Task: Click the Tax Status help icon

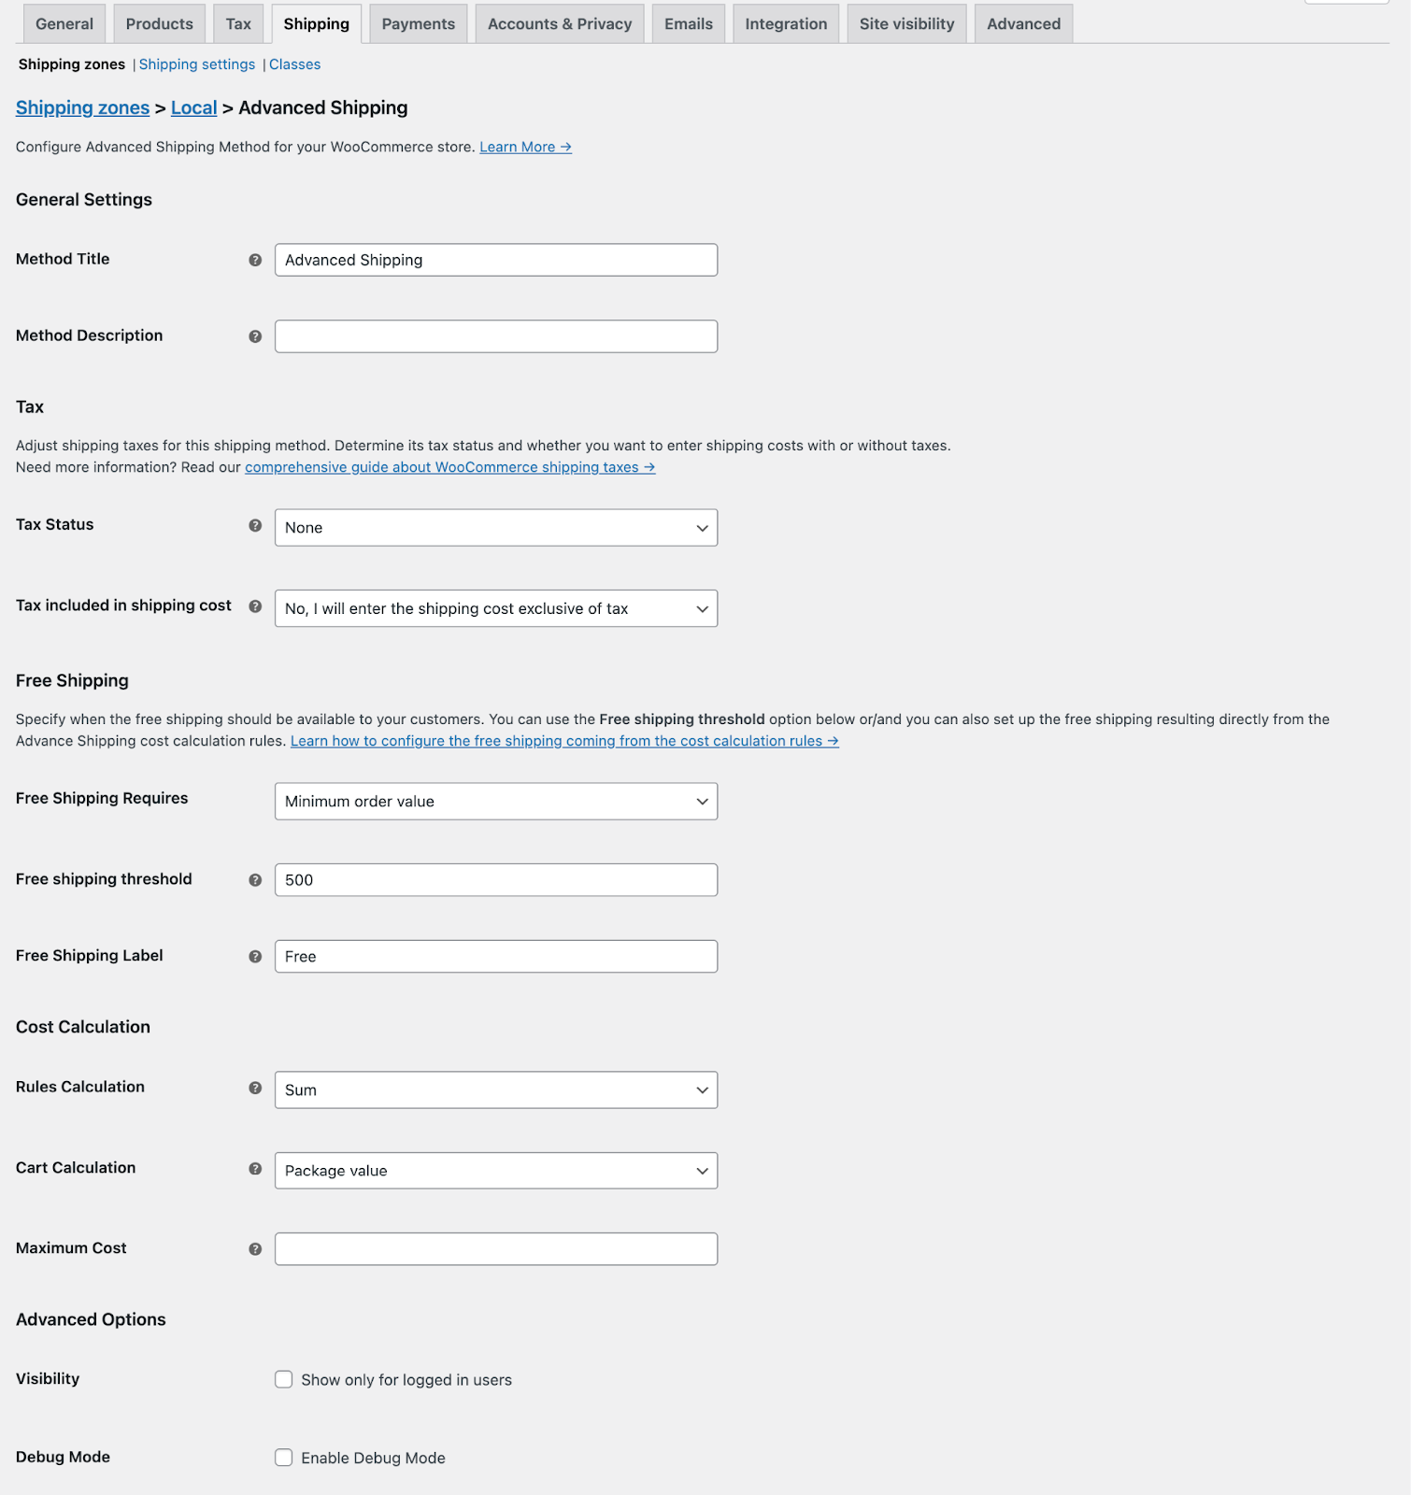Action: [255, 526]
